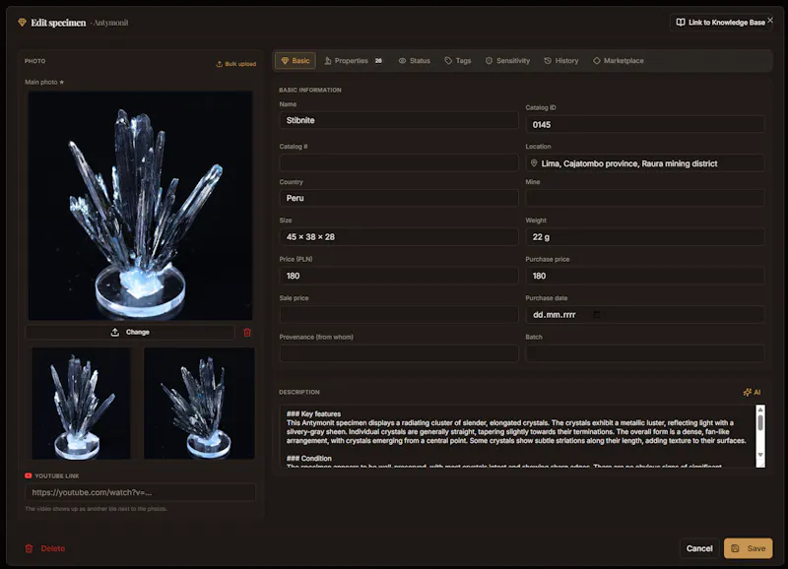Click the scroll up arrow of description box

(760, 410)
